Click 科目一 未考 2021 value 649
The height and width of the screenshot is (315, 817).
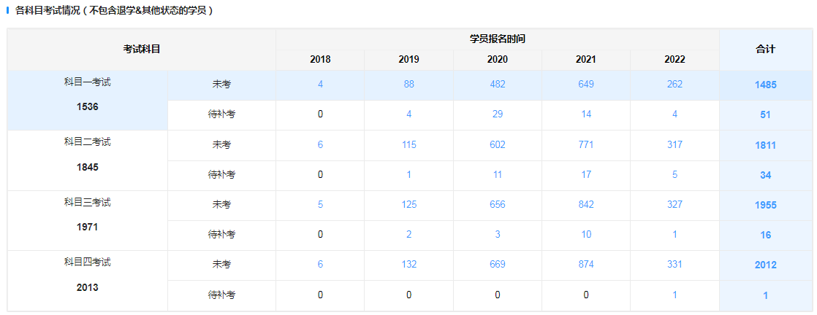pyautogui.click(x=586, y=84)
